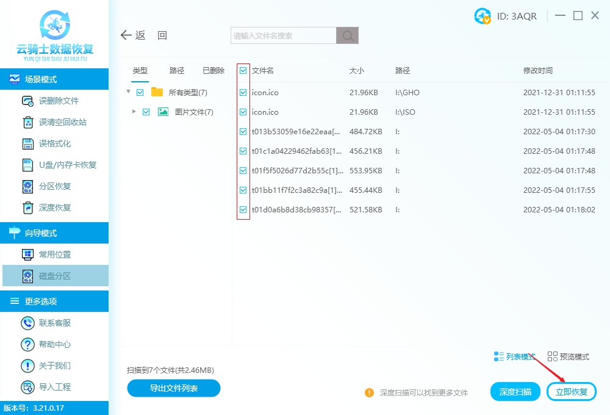
Task: Uncheck the icon.co file in I:\GHO
Action: tap(243, 93)
